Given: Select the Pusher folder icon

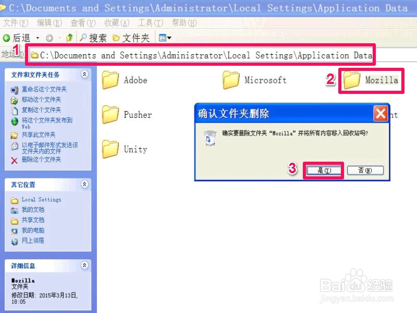Looking at the screenshot, I should tap(111, 115).
